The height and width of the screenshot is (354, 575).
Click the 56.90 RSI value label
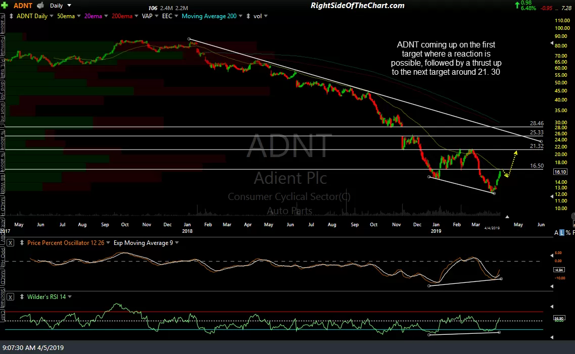coord(559,319)
